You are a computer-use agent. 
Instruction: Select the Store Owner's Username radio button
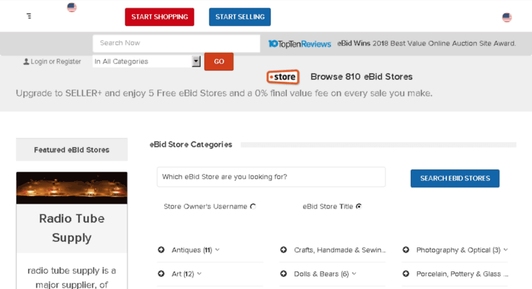[253, 206]
